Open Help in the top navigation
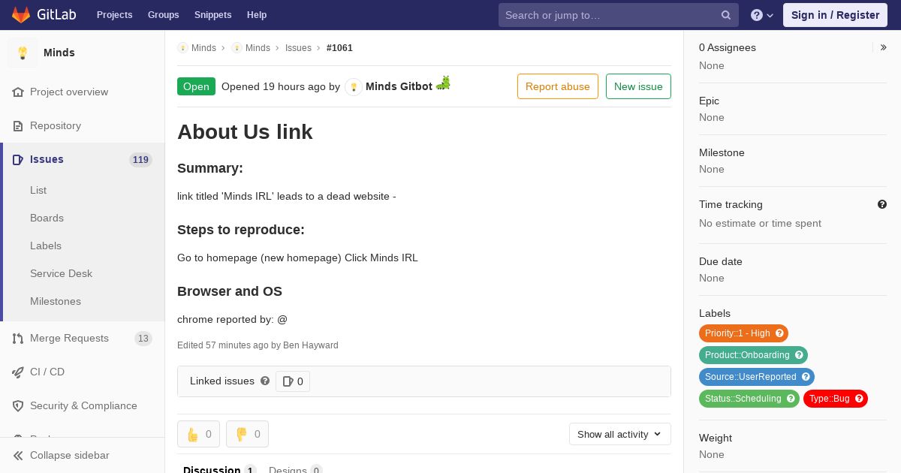 (x=257, y=15)
